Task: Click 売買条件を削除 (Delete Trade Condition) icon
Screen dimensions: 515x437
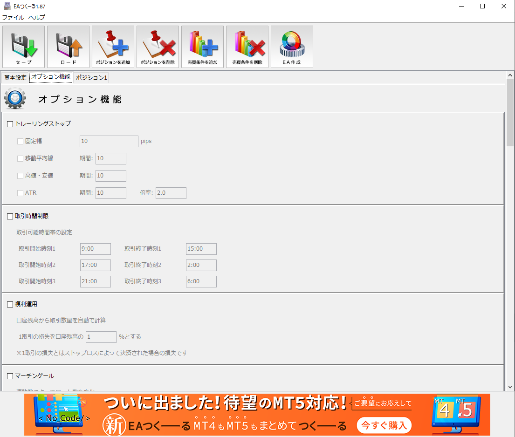Action: (247, 47)
